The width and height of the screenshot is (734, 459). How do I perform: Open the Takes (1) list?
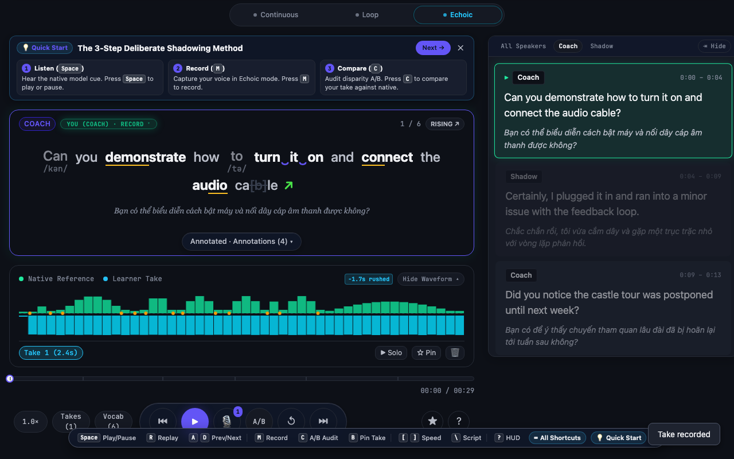tap(71, 421)
